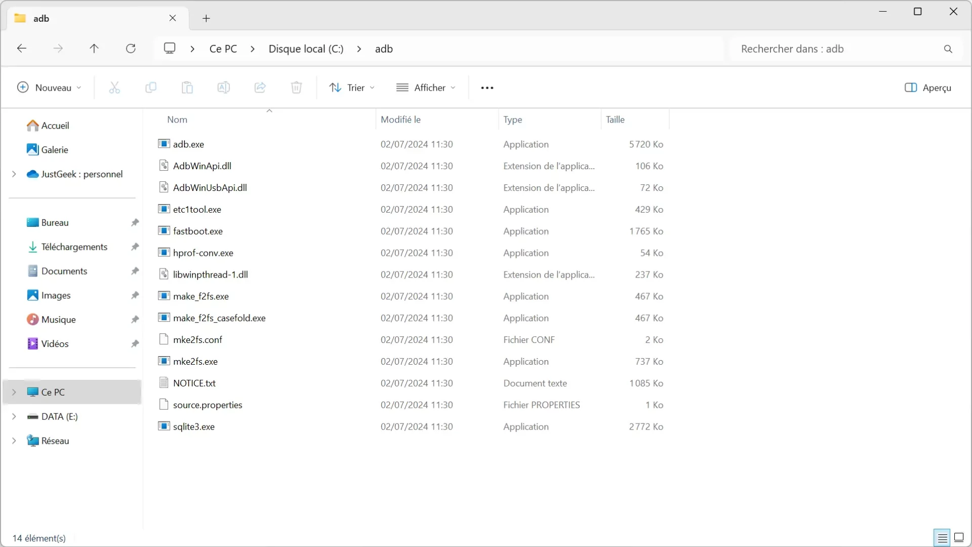Open mke2fs.exe application

pos(195,361)
